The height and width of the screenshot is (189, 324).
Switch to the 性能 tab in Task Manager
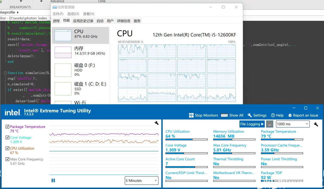(66, 21)
